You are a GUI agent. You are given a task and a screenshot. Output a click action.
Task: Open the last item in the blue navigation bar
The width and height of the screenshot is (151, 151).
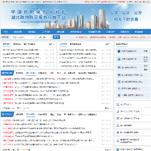click(x=139, y=32)
